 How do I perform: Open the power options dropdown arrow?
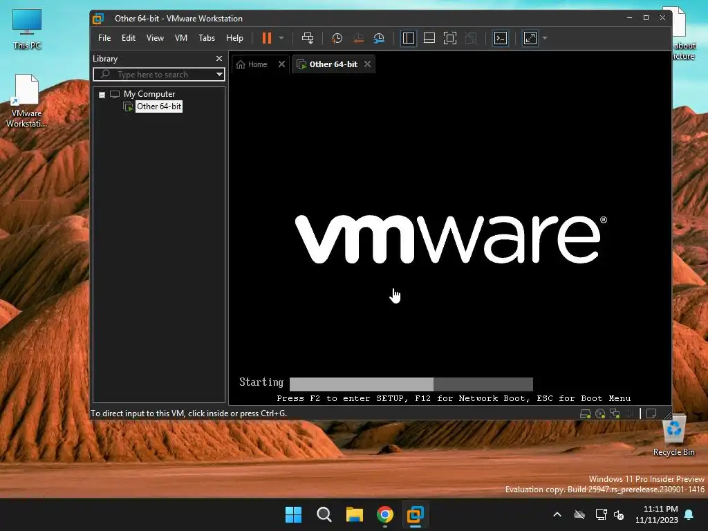pos(282,38)
